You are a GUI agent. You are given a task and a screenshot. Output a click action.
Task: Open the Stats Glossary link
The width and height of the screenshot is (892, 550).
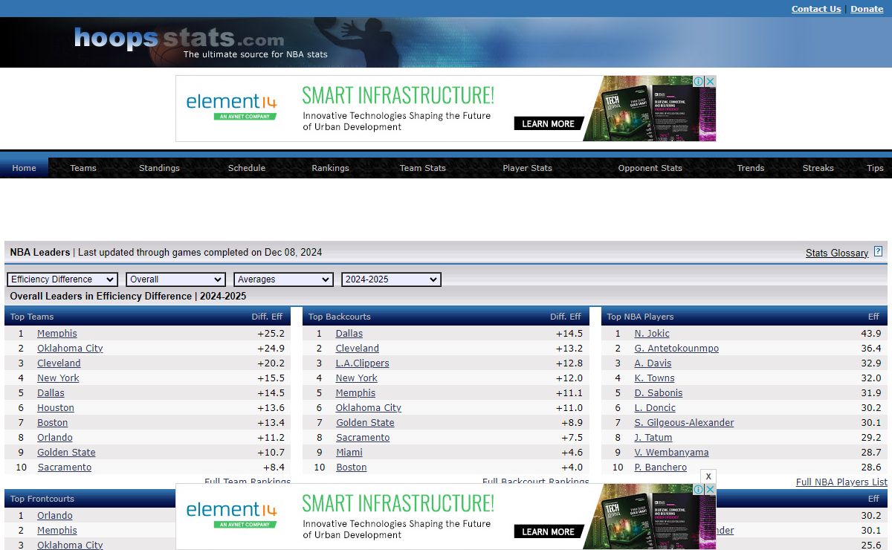[x=837, y=253]
